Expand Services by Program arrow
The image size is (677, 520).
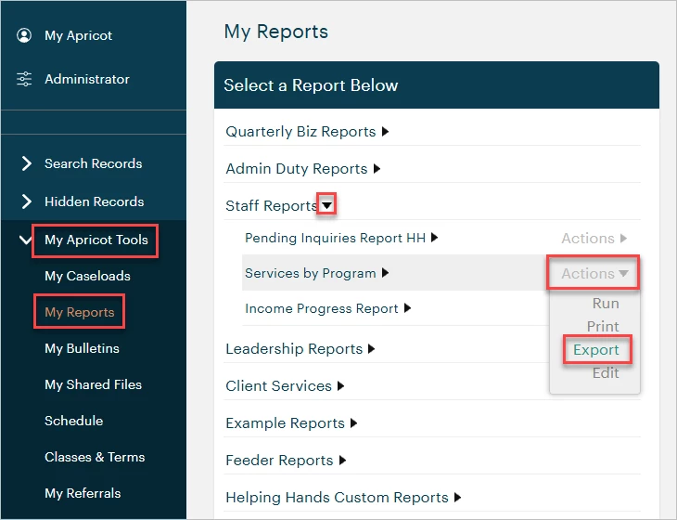coord(386,273)
